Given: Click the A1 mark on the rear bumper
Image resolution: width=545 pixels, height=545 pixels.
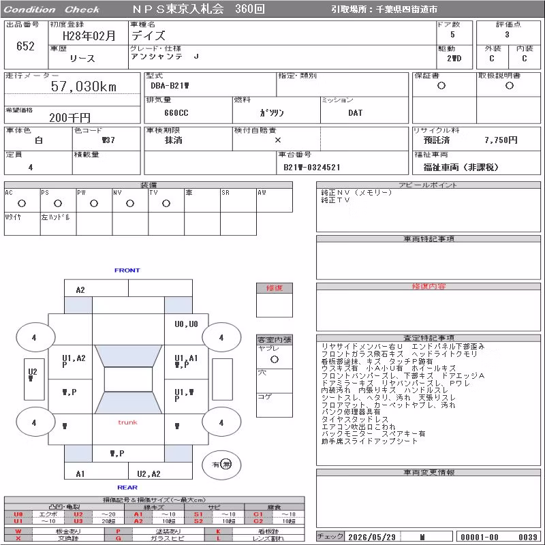Looking at the screenshot, I should 80,473.
